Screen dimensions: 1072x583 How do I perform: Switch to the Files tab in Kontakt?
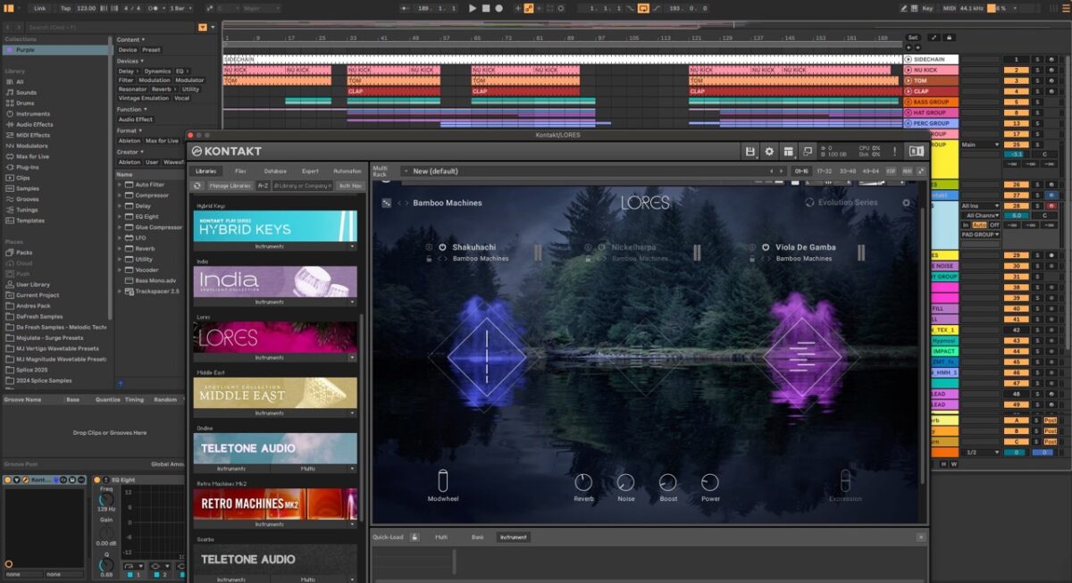tap(240, 171)
